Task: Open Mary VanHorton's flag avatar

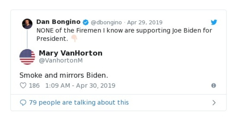Action: (27, 57)
